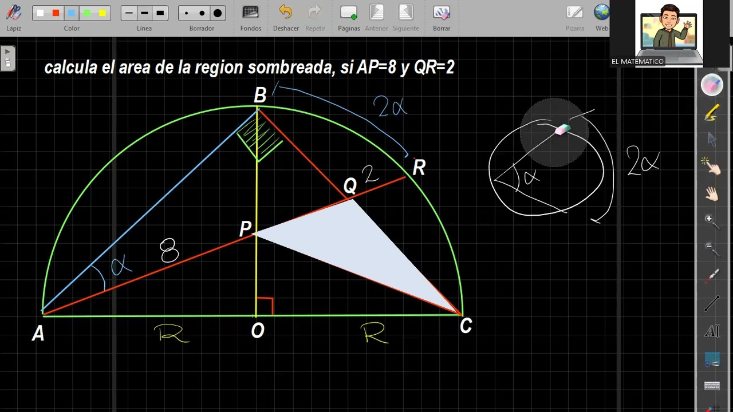Open the on-screen keyboard tool
The image size is (733, 412).
712,386
